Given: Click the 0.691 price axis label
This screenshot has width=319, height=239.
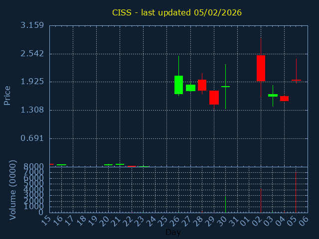Looking at the screenshot, I should tap(32, 138).
